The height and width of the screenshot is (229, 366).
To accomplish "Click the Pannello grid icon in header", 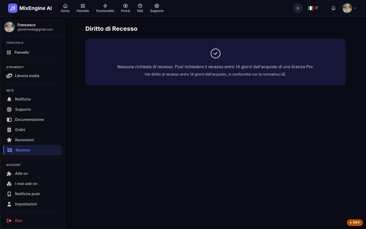I will (83, 6).
